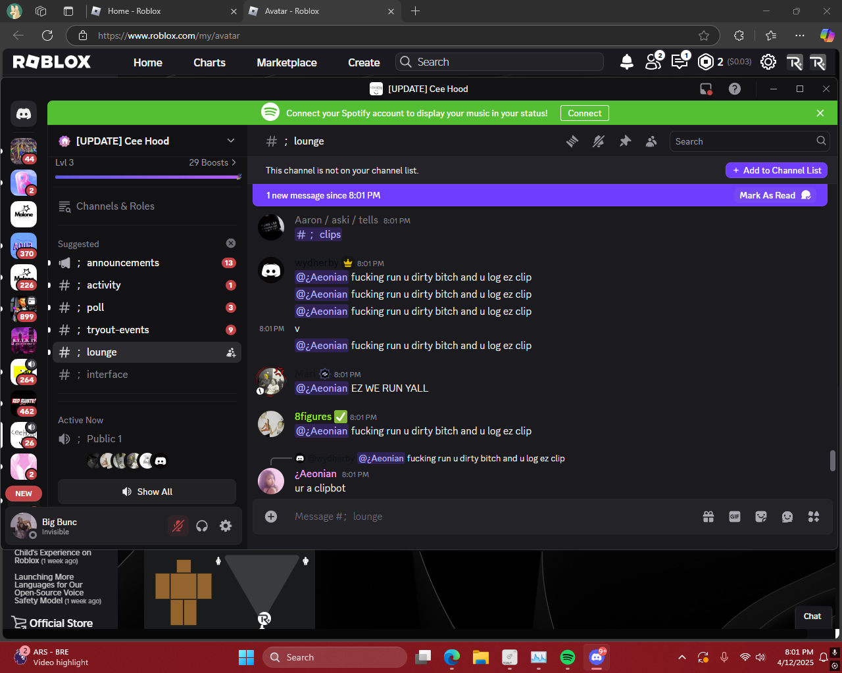
Task: Select the Avatar - Roblox browser tab
Action: tap(322, 11)
